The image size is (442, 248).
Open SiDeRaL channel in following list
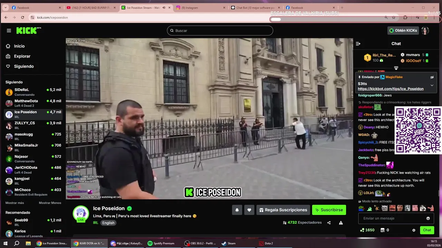pyautogui.click(x=33, y=92)
